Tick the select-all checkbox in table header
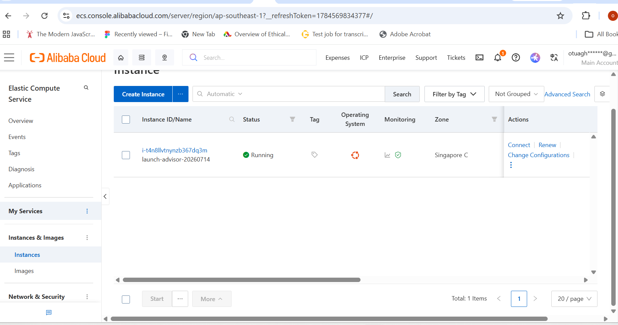The width and height of the screenshot is (618, 325). point(126,120)
